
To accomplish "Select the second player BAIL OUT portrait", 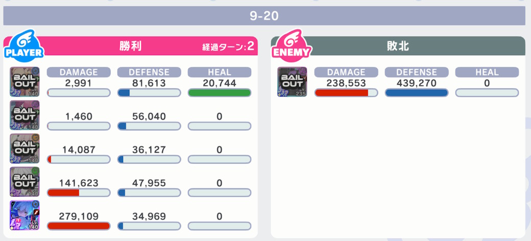I will click(25, 115).
